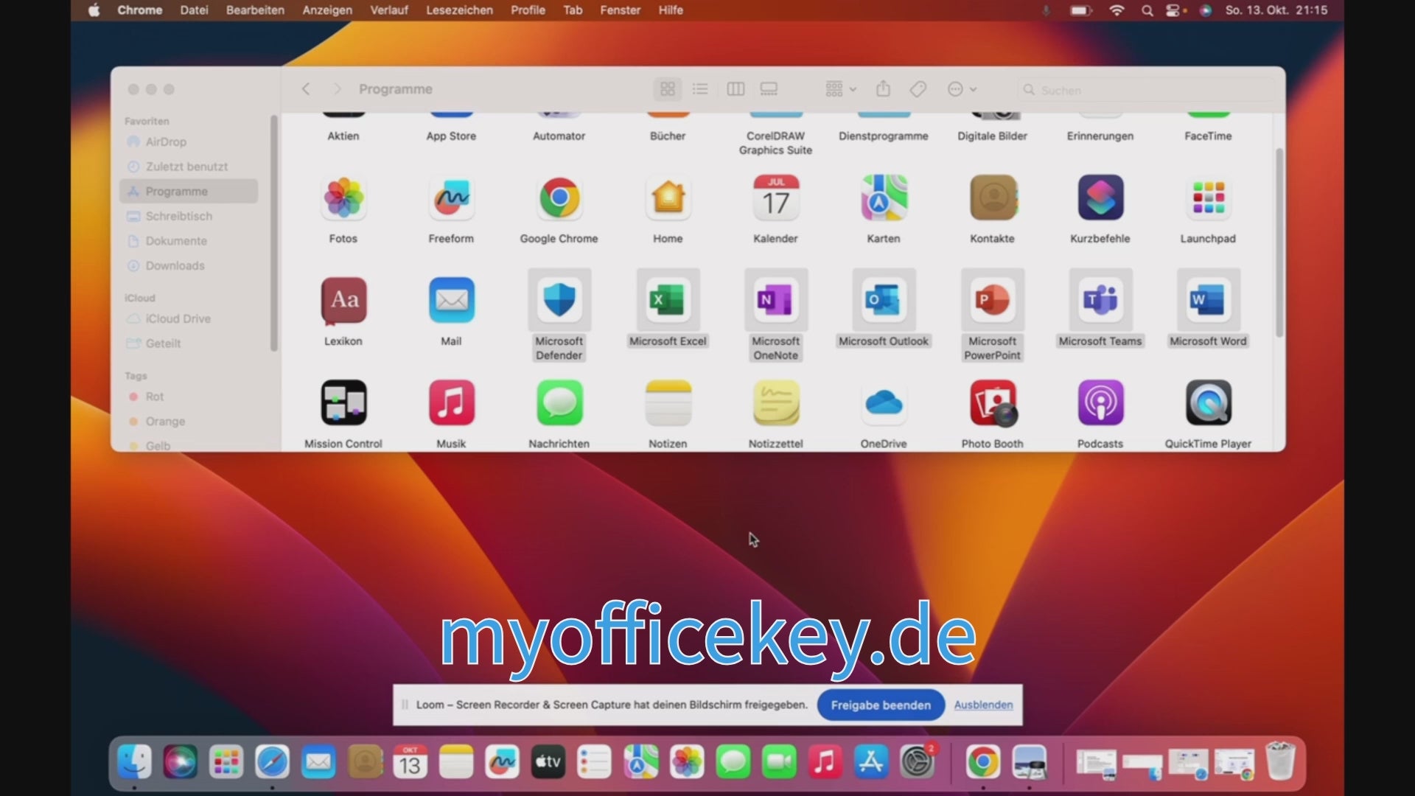Open the group-by dropdown in Finder toolbar
1415x796 pixels.
click(x=841, y=89)
